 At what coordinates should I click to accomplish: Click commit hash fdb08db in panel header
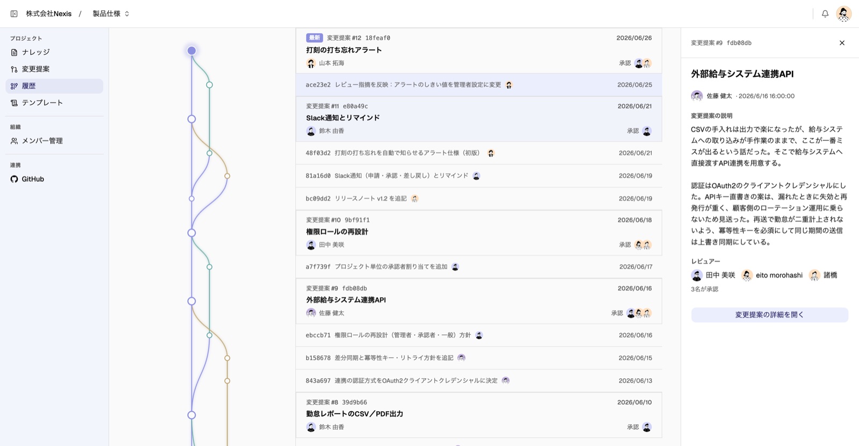pyautogui.click(x=739, y=43)
